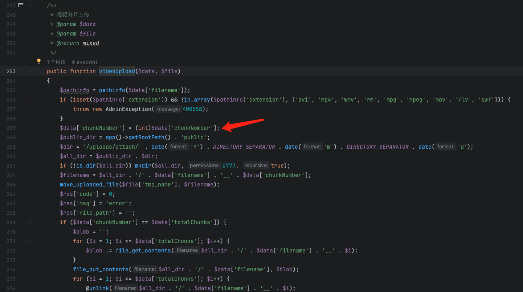Click line number 265 in gutter
Screen dimensions: 523x292
point(11,185)
